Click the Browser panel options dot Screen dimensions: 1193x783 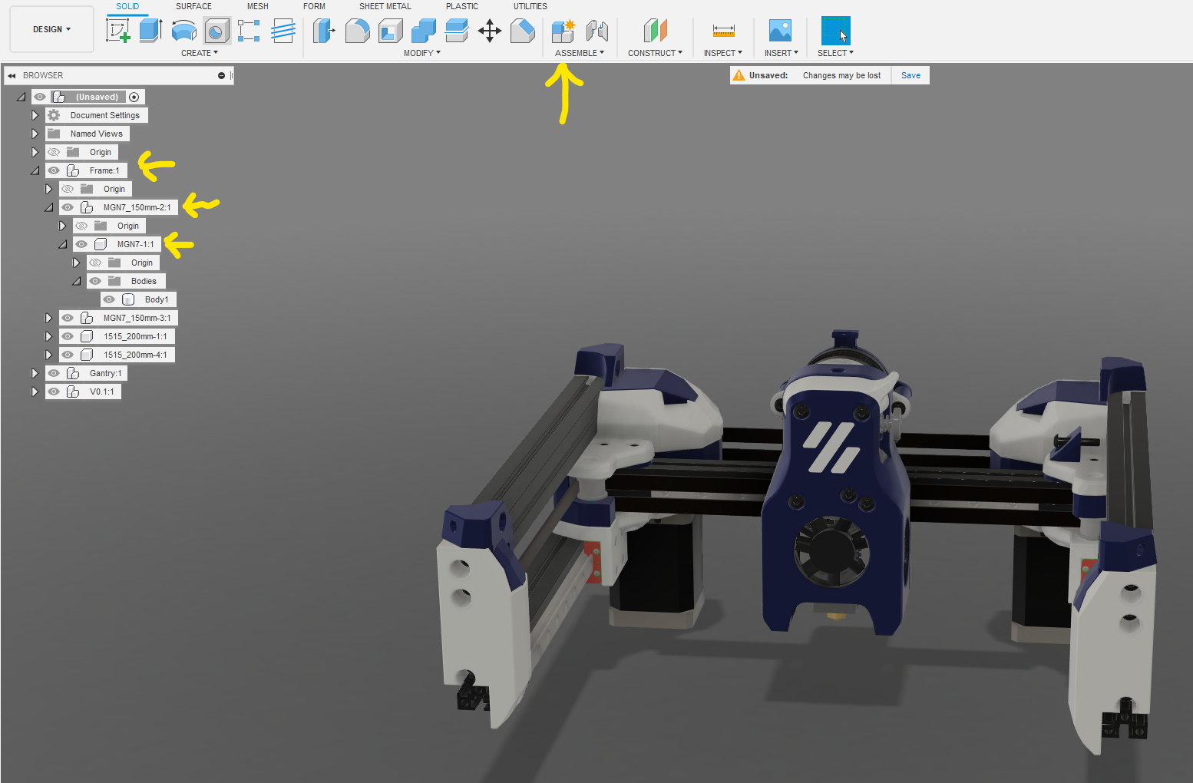221,75
